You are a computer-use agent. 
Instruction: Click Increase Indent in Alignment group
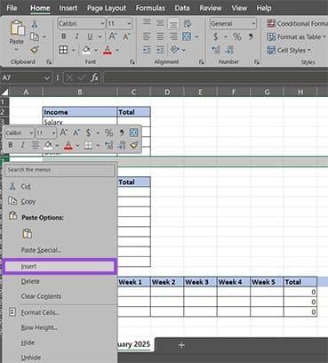(x=160, y=50)
